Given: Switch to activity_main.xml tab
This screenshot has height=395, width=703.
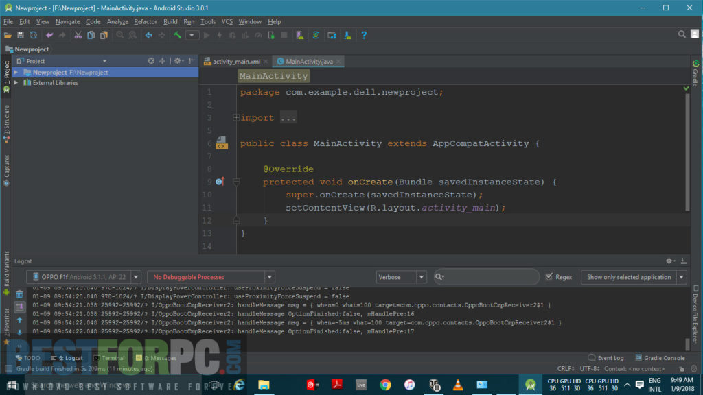Looking at the screenshot, I should pos(236,62).
